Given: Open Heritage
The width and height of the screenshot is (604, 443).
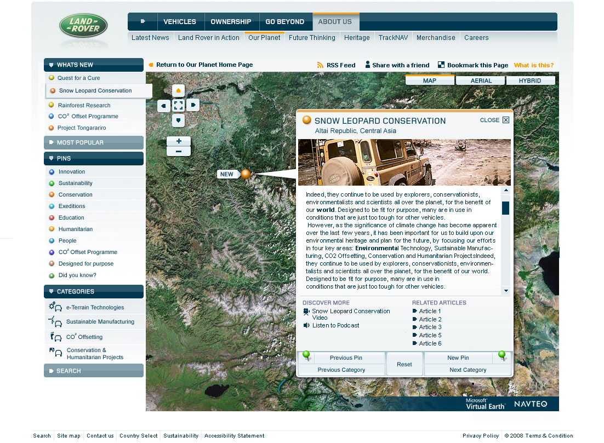Looking at the screenshot, I should click(357, 38).
